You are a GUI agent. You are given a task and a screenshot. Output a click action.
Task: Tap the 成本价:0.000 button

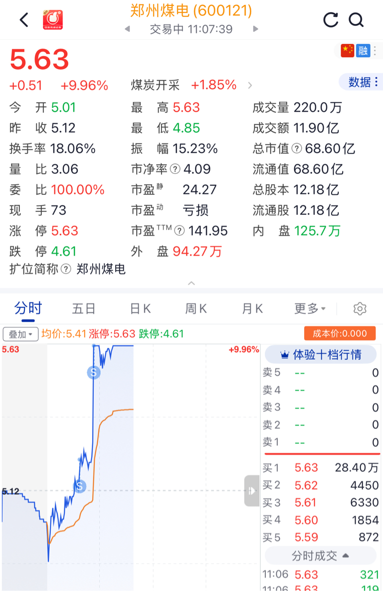[340, 333]
